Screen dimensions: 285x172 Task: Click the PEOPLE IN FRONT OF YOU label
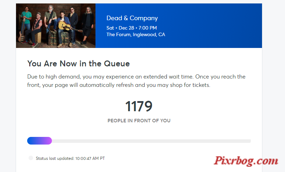point(139,121)
